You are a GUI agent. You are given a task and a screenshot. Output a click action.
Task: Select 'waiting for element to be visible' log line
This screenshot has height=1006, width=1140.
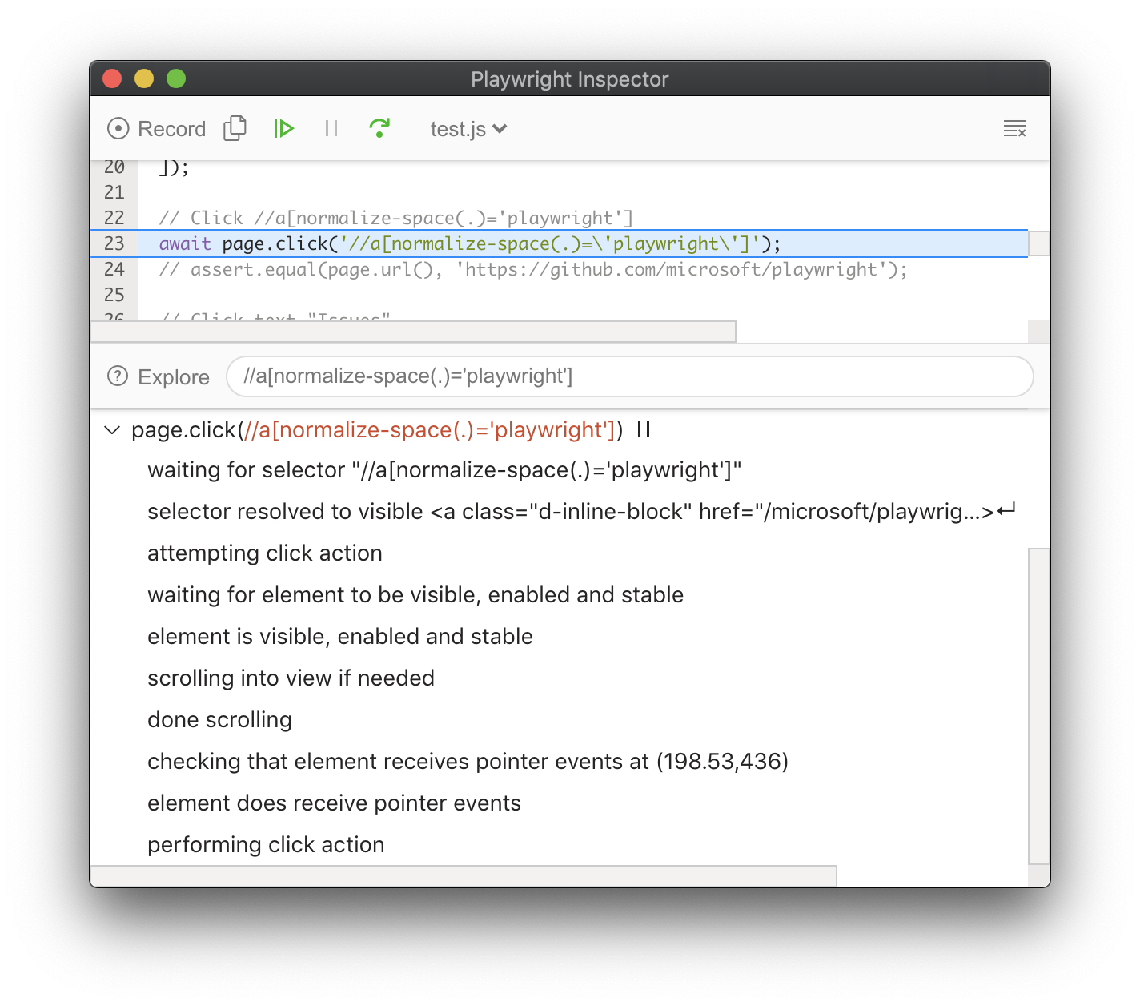pos(415,595)
